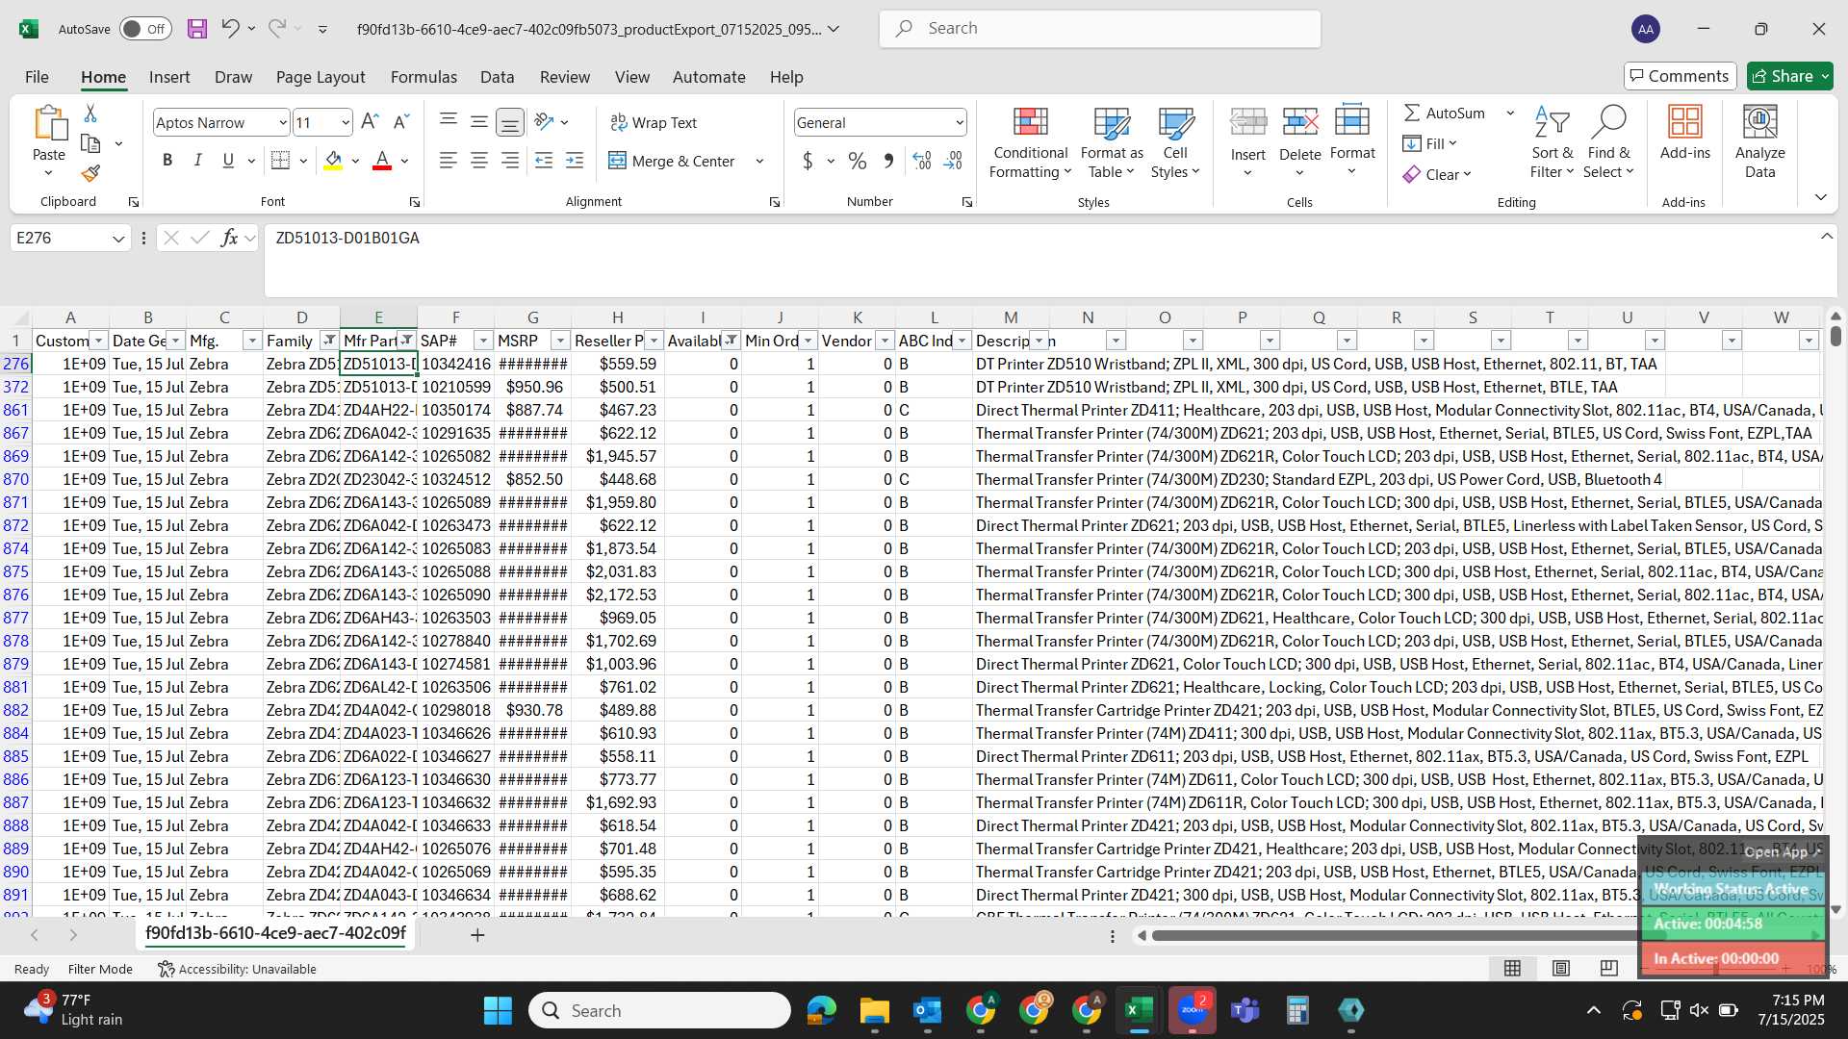Screen dimensions: 1848x1039
Task: Toggle Bold formatting
Action: click(167, 161)
